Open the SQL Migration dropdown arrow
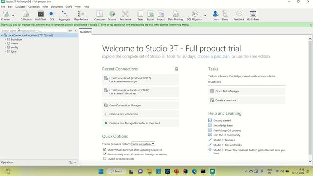Viewport: 313px width, 176px height. [x=205, y=16]
